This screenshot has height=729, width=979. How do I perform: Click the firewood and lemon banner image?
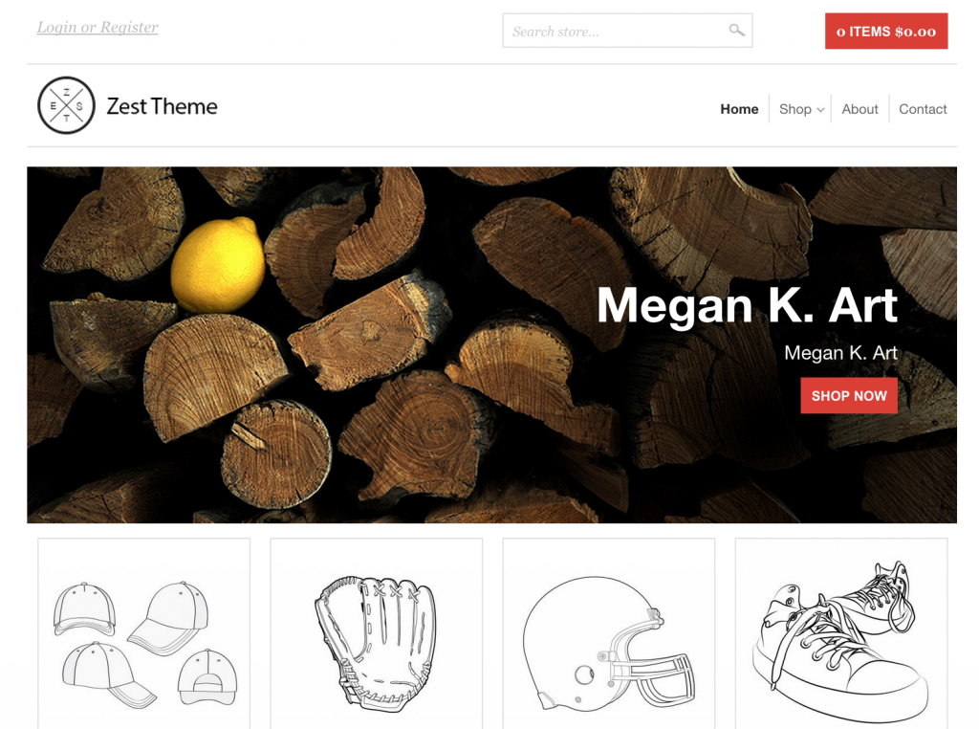(492, 344)
